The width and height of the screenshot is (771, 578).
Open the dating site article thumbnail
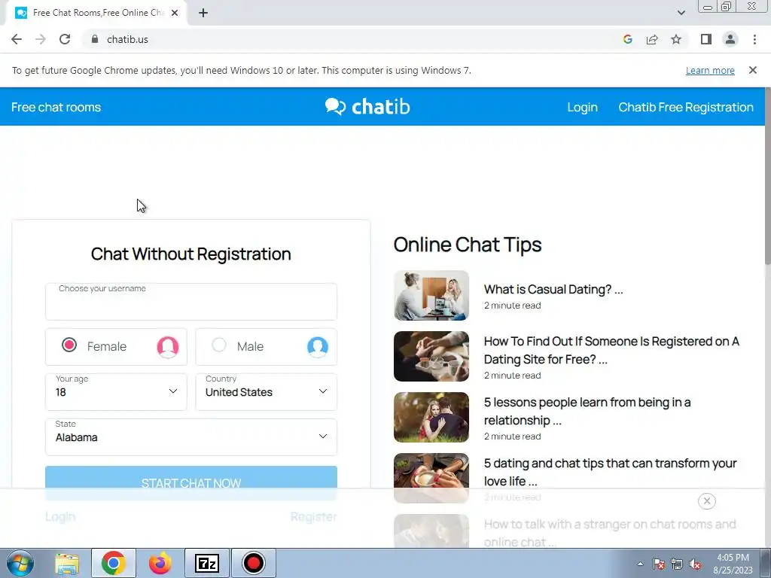pos(431,356)
